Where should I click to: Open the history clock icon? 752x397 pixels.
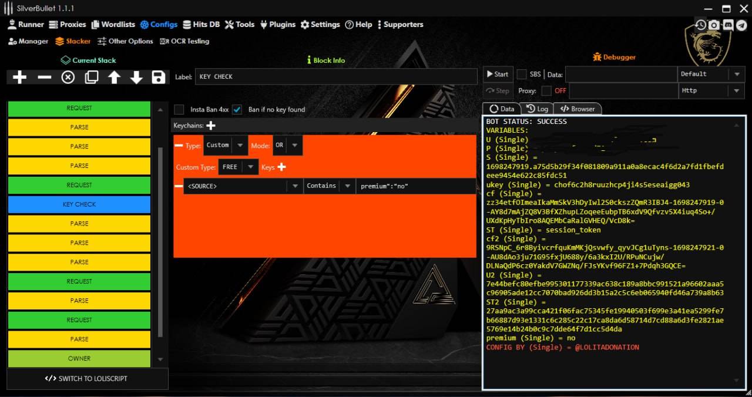coord(701,25)
